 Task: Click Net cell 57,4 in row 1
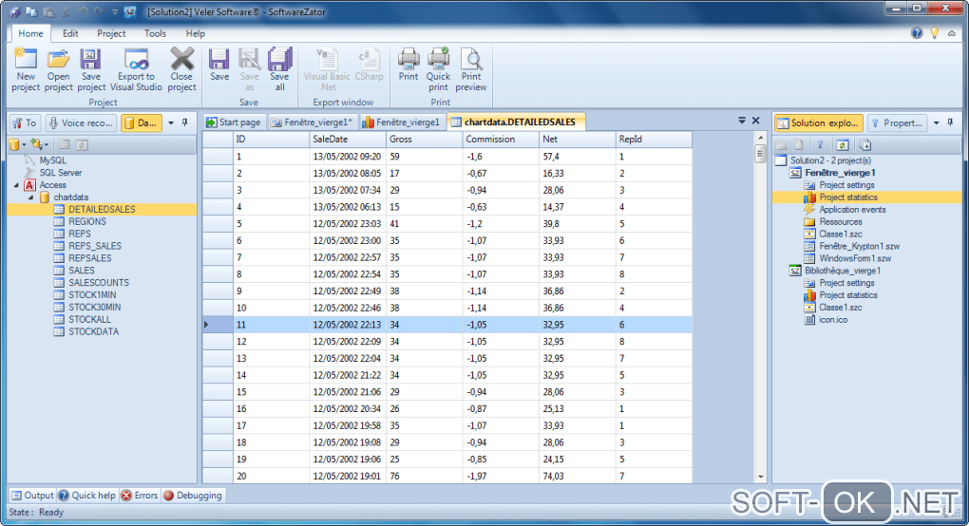(578, 157)
